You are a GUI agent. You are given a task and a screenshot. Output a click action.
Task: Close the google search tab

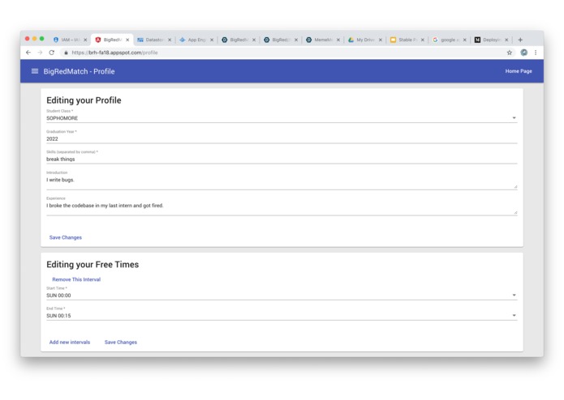click(x=464, y=40)
